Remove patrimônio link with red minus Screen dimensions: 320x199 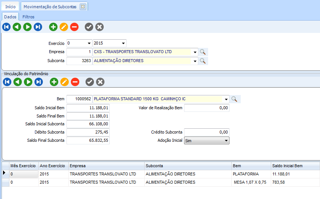[75, 82]
